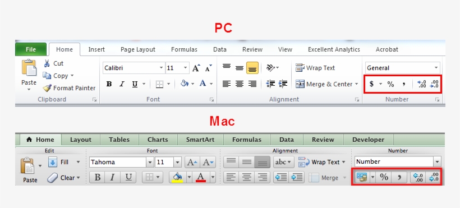Click Cut in PC Clipboard group
460x208 pixels.
click(53, 63)
